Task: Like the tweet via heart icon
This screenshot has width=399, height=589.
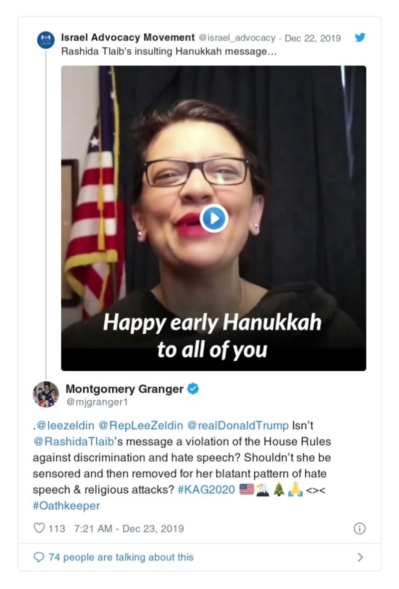Action: coord(39,528)
